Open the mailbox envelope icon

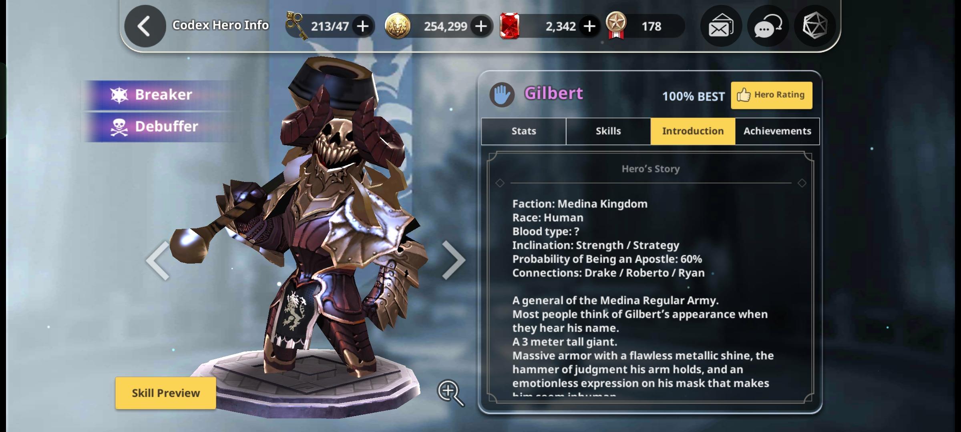(x=721, y=26)
